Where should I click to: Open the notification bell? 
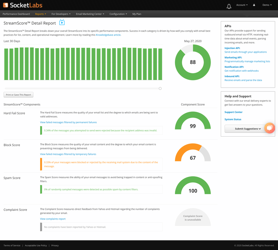tap(229, 6)
